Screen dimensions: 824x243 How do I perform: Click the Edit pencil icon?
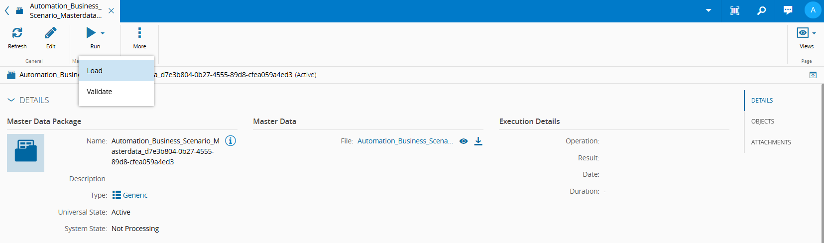(51, 33)
